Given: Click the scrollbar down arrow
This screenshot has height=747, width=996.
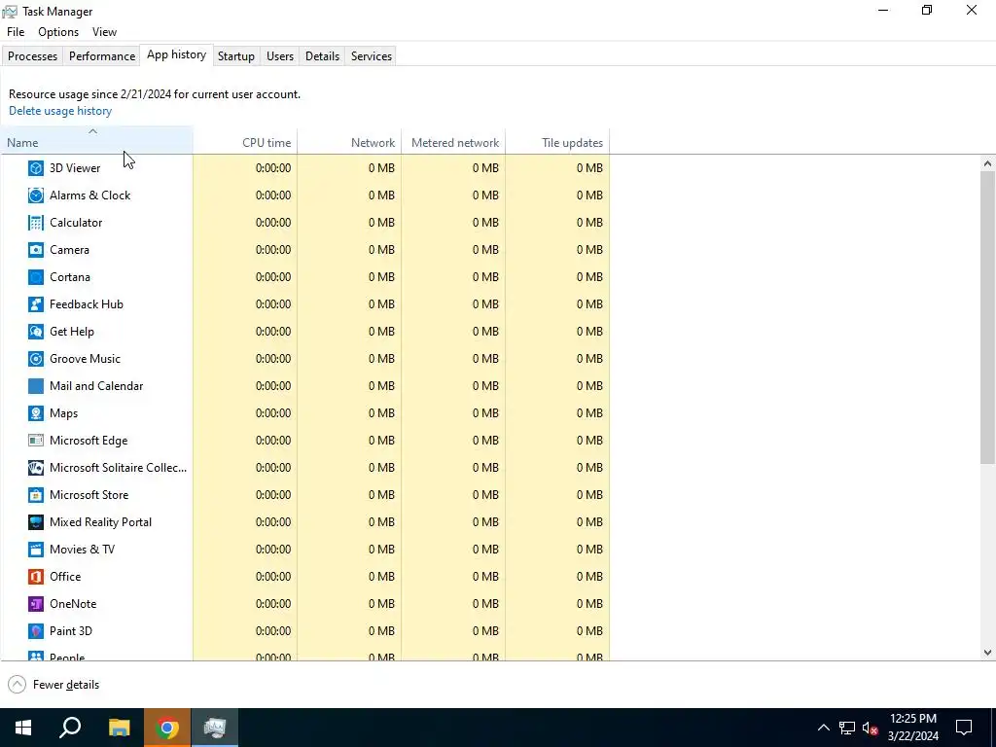Looking at the screenshot, I should pyautogui.click(x=987, y=653).
